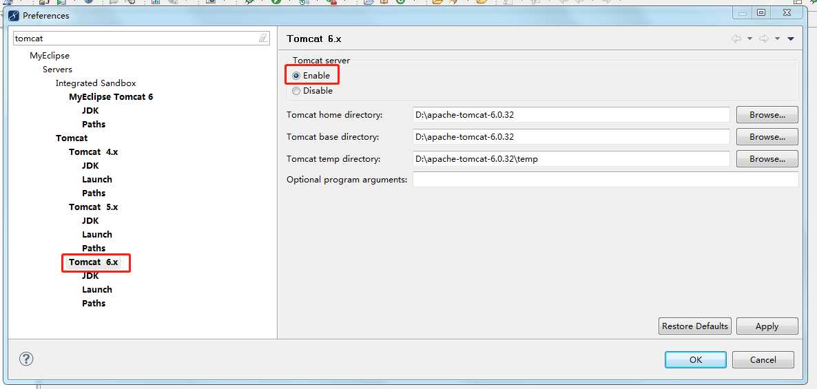Select the Servers tree node
Image resolution: width=817 pixels, height=389 pixels.
pyautogui.click(x=57, y=70)
